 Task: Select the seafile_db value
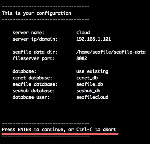click(x=90, y=84)
